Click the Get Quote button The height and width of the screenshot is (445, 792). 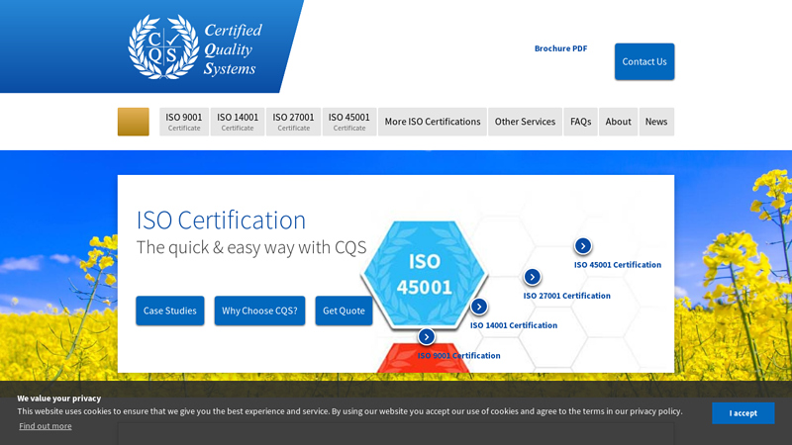pyautogui.click(x=344, y=311)
